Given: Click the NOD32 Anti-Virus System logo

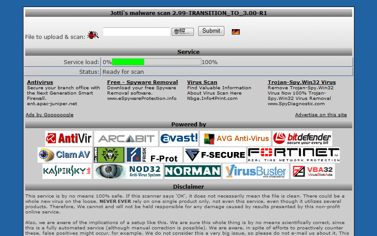Looking at the screenshot, I should [128, 171].
